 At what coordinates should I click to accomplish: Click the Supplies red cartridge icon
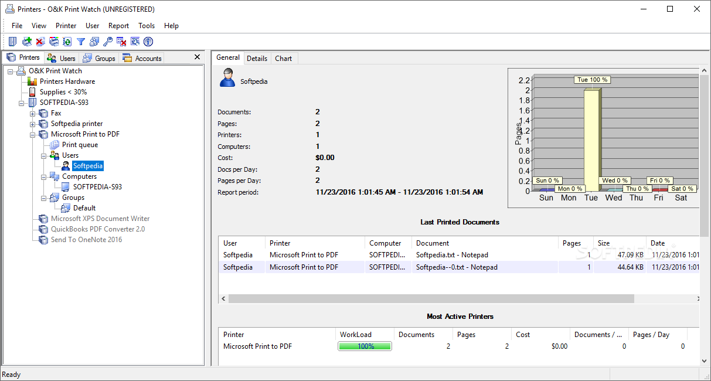(x=32, y=92)
